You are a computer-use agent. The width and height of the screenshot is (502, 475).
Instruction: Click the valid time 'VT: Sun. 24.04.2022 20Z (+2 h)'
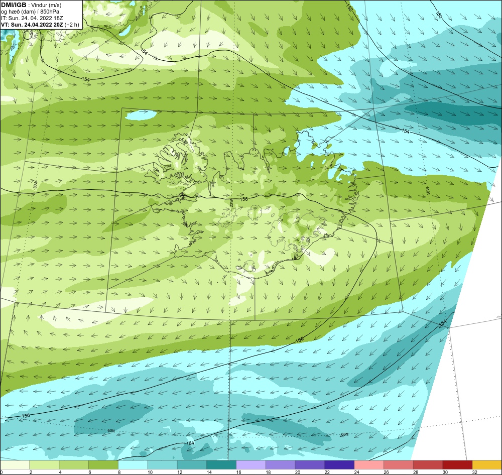pyautogui.click(x=40, y=25)
